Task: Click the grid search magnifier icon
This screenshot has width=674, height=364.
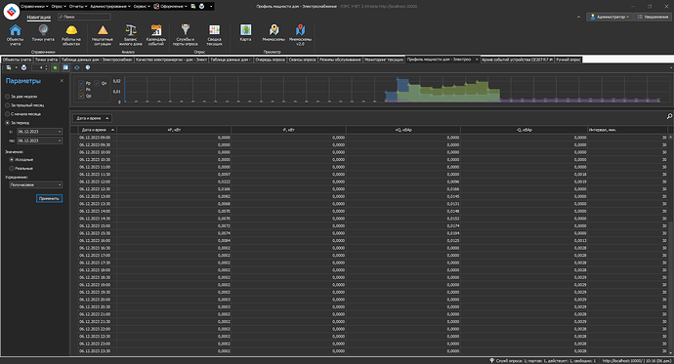Action: tap(669, 116)
